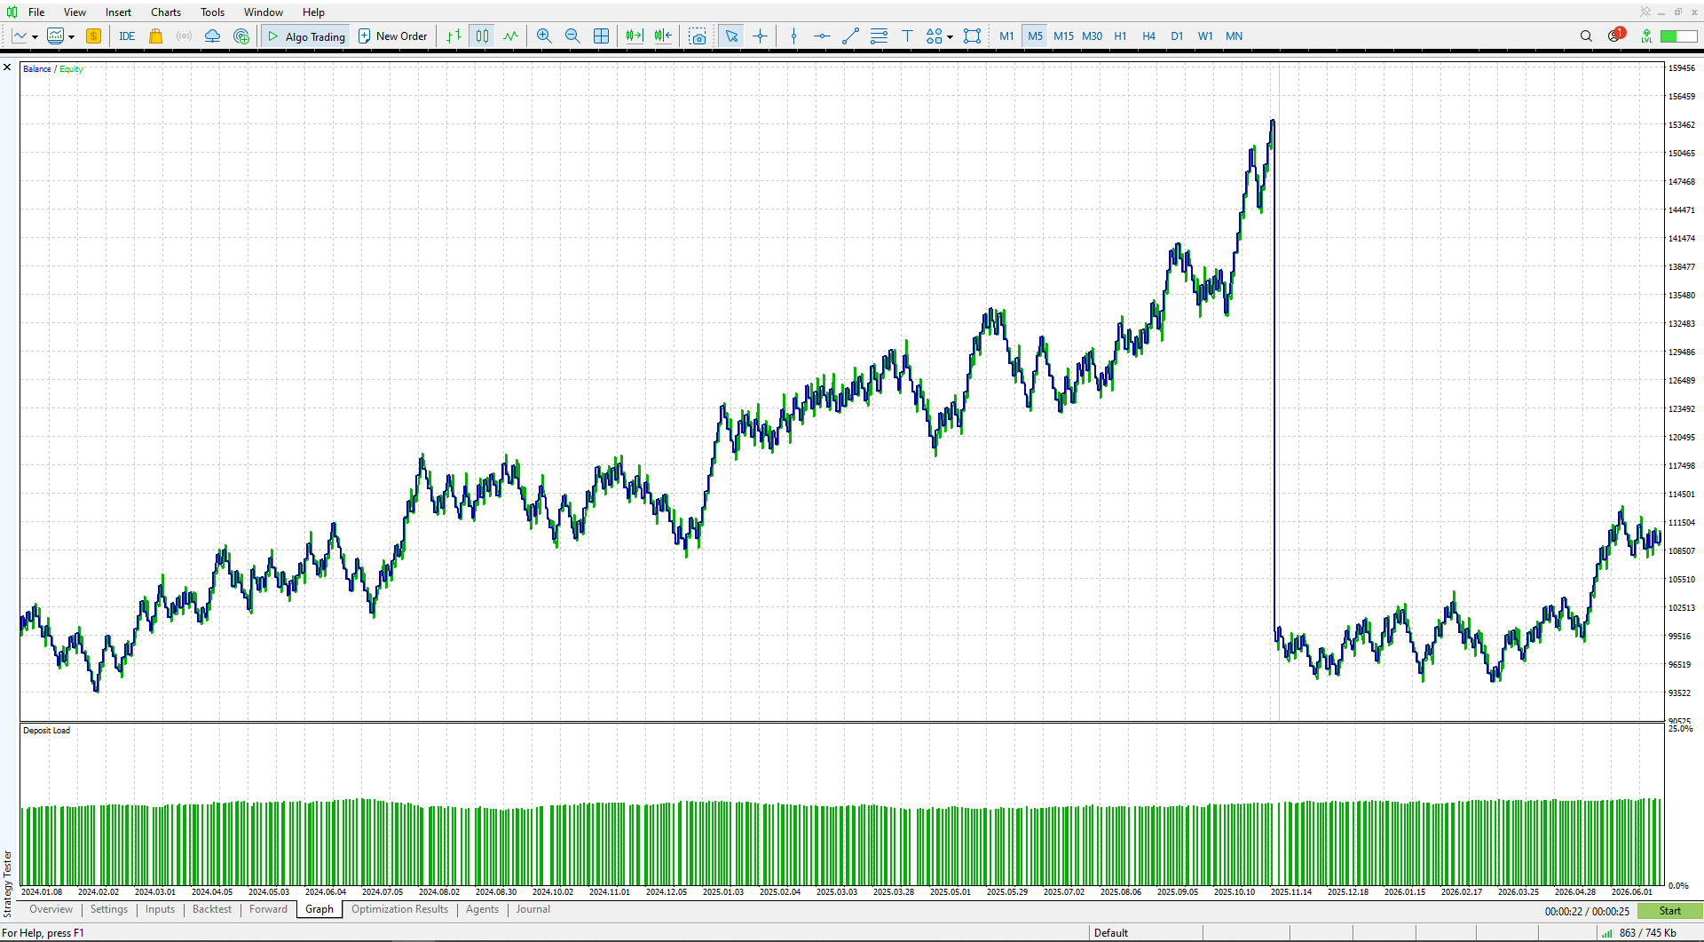Open the profiles monitor icon
Viewport: 1704px width, 942px height.
coord(55,36)
